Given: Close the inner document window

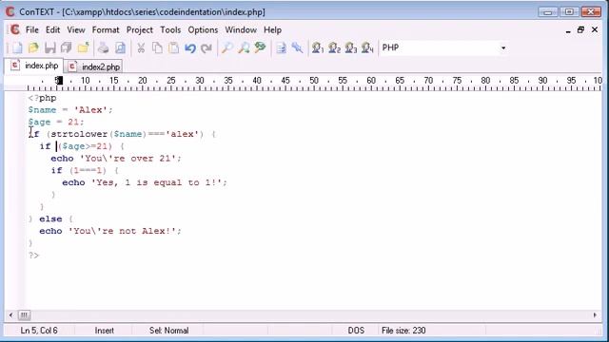Looking at the screenshot, I should pyautogui.click(x=595, y=29).
